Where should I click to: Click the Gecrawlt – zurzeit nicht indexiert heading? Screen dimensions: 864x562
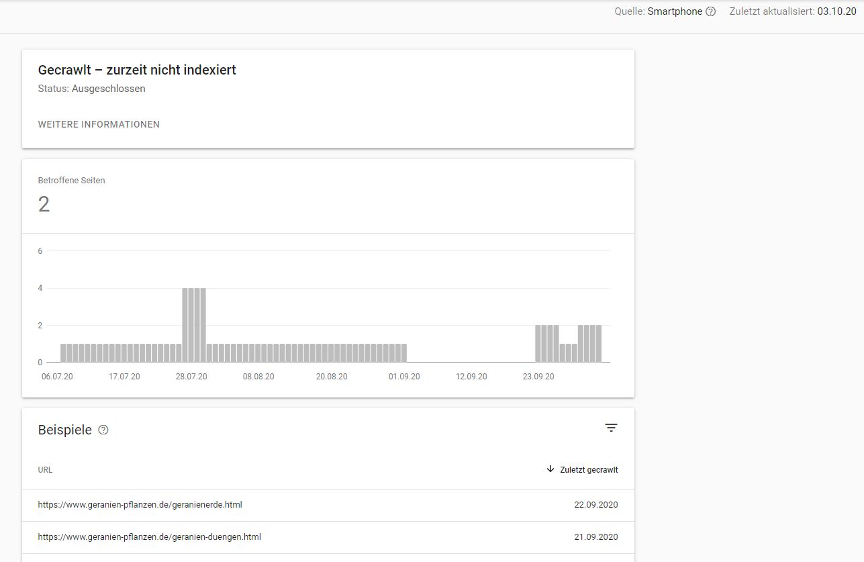pyautogui.click(x=137, y=70)
